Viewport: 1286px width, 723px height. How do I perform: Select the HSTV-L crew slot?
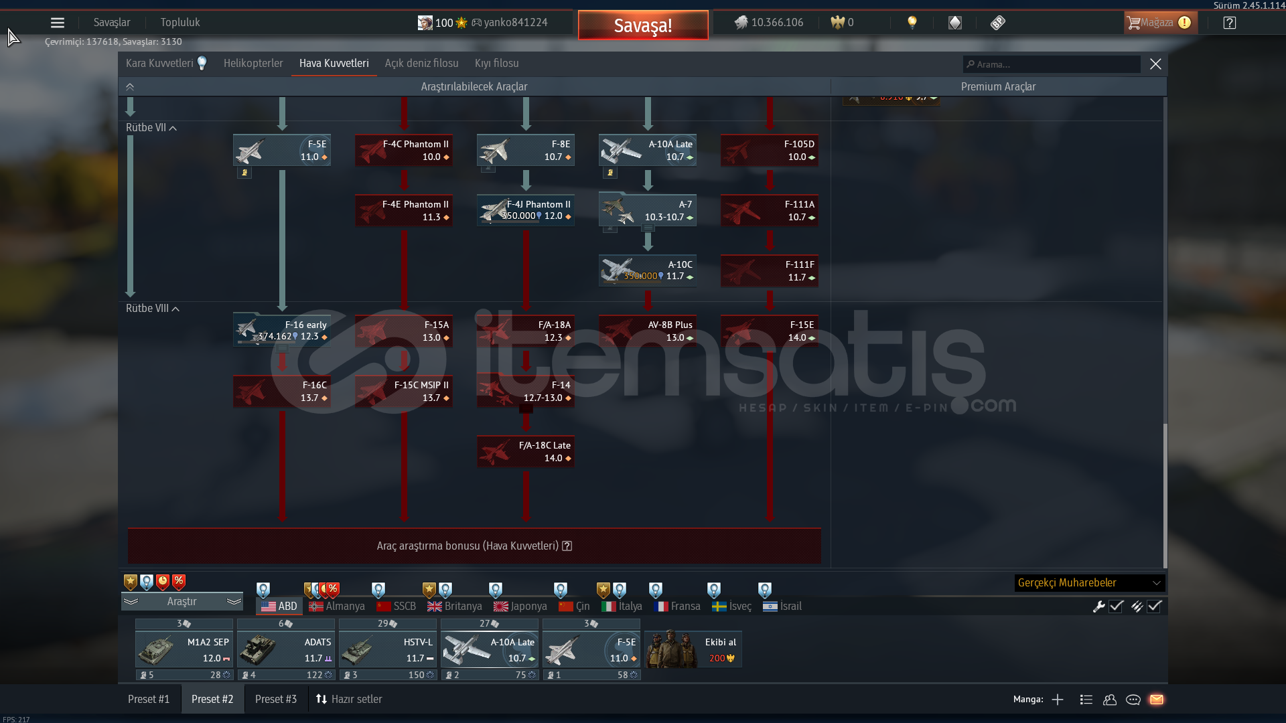388,650
